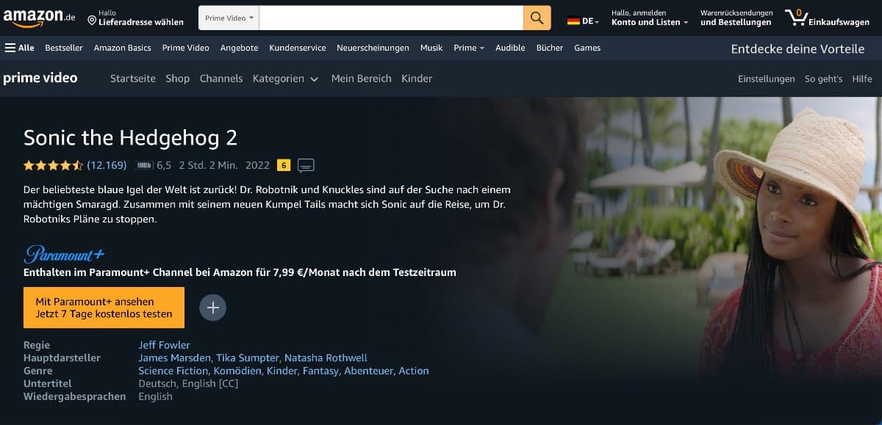Open the Komödien genre link
This screenshot has height=425, width=882.
pyautogui.click(x=237, y=371)
